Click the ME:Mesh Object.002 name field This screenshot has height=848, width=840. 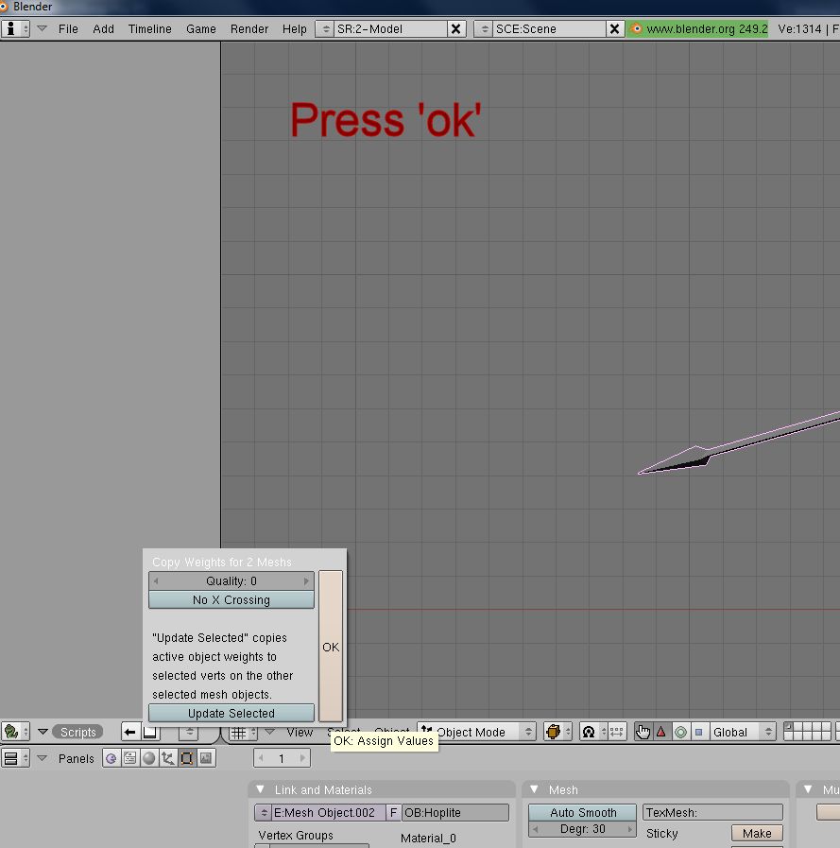(x=328, y=812)
